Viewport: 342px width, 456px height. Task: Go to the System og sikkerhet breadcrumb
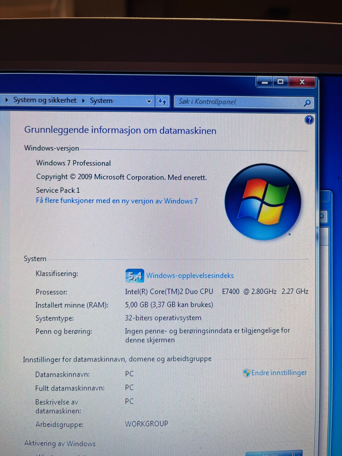coord(45,100)
